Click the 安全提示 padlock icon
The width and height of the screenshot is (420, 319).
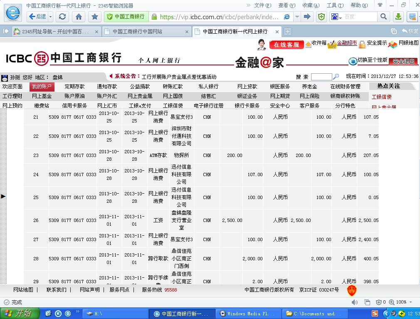click(362, 44)
